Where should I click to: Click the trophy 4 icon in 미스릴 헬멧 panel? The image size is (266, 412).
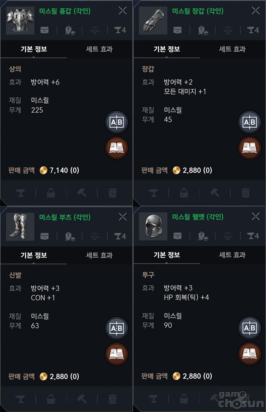(253, 236)
